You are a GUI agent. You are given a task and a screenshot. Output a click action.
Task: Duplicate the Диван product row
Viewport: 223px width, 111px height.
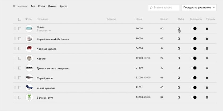pos(179,29)
